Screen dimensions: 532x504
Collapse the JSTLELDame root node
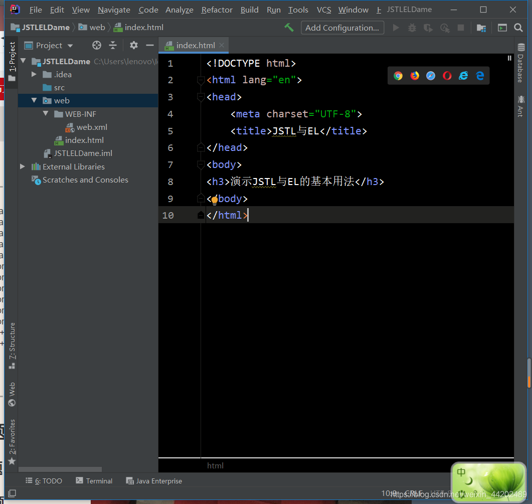click(24, 61)
